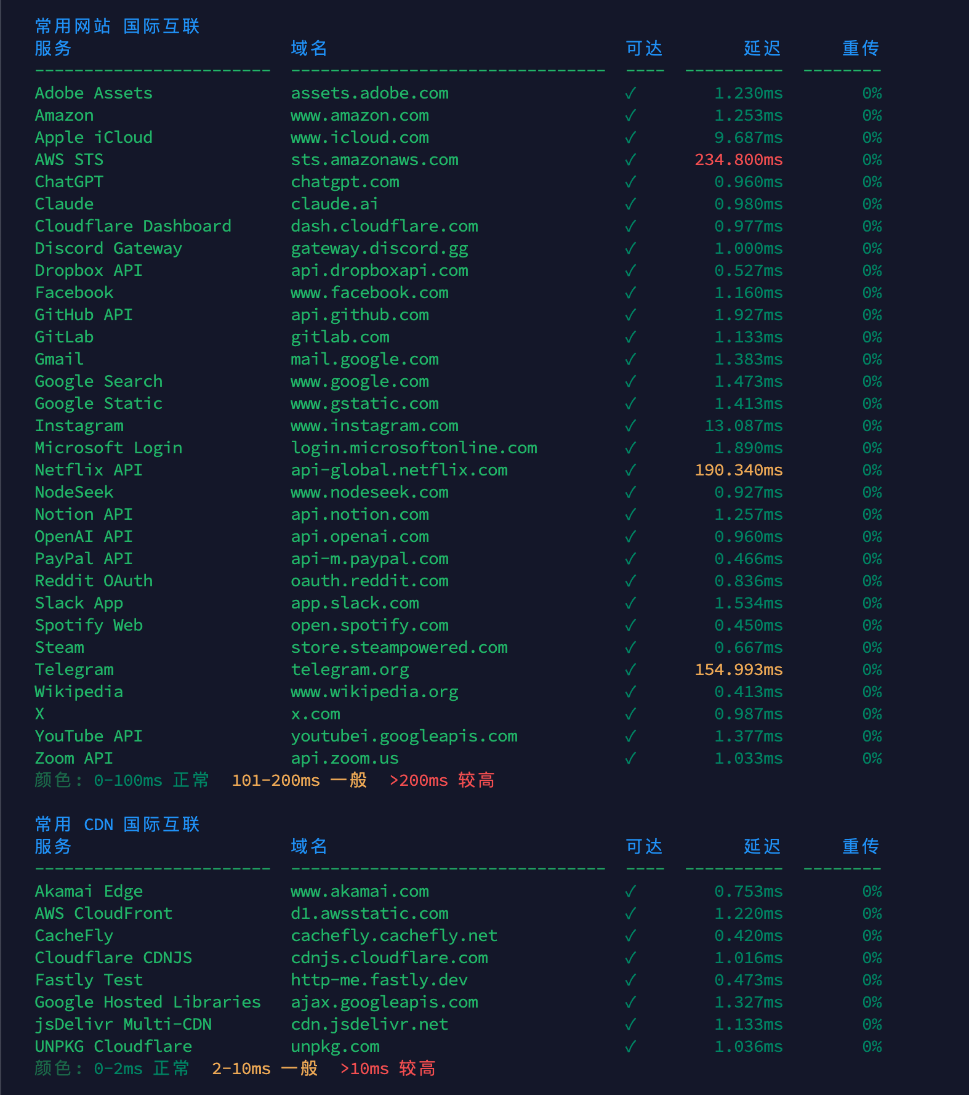Click the ">200ms 较高" legend text
The image size is (969, 1095).
[442, 780]
